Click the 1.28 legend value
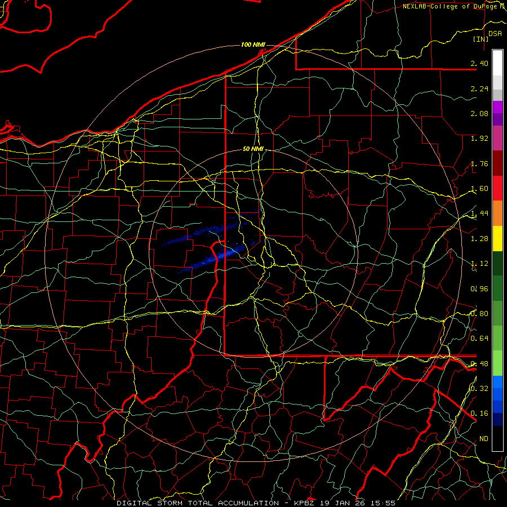507x507 pixels. pos(479,239)
